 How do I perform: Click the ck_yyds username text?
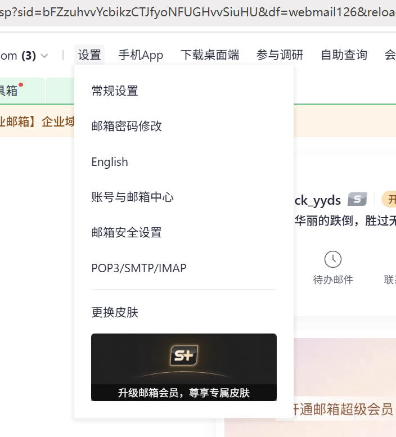(317, 200)
